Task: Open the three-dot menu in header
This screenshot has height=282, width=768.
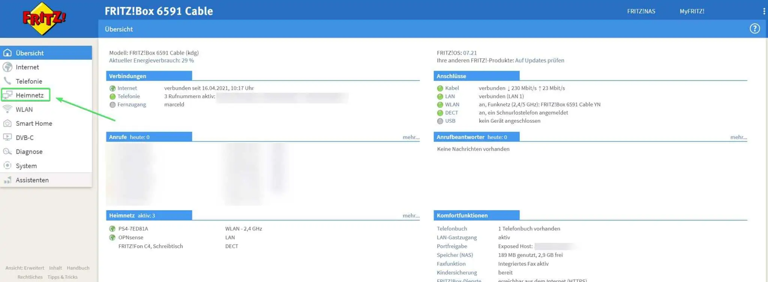Action: (x=764, y=11)
